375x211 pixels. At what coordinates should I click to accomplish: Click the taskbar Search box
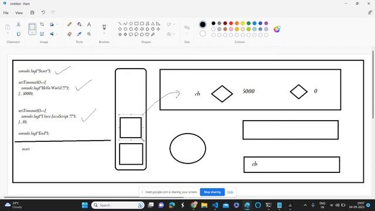point(118,205)
